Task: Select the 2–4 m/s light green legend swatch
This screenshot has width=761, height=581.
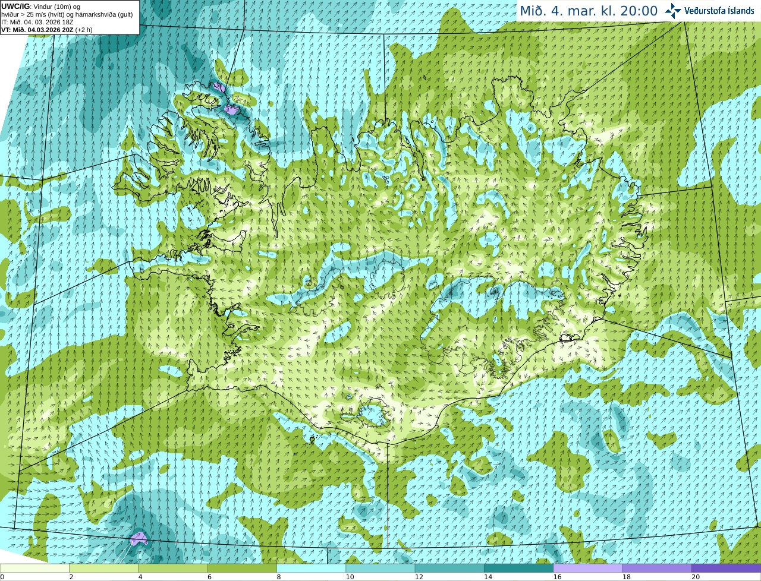Action: (x=103, y=568)
